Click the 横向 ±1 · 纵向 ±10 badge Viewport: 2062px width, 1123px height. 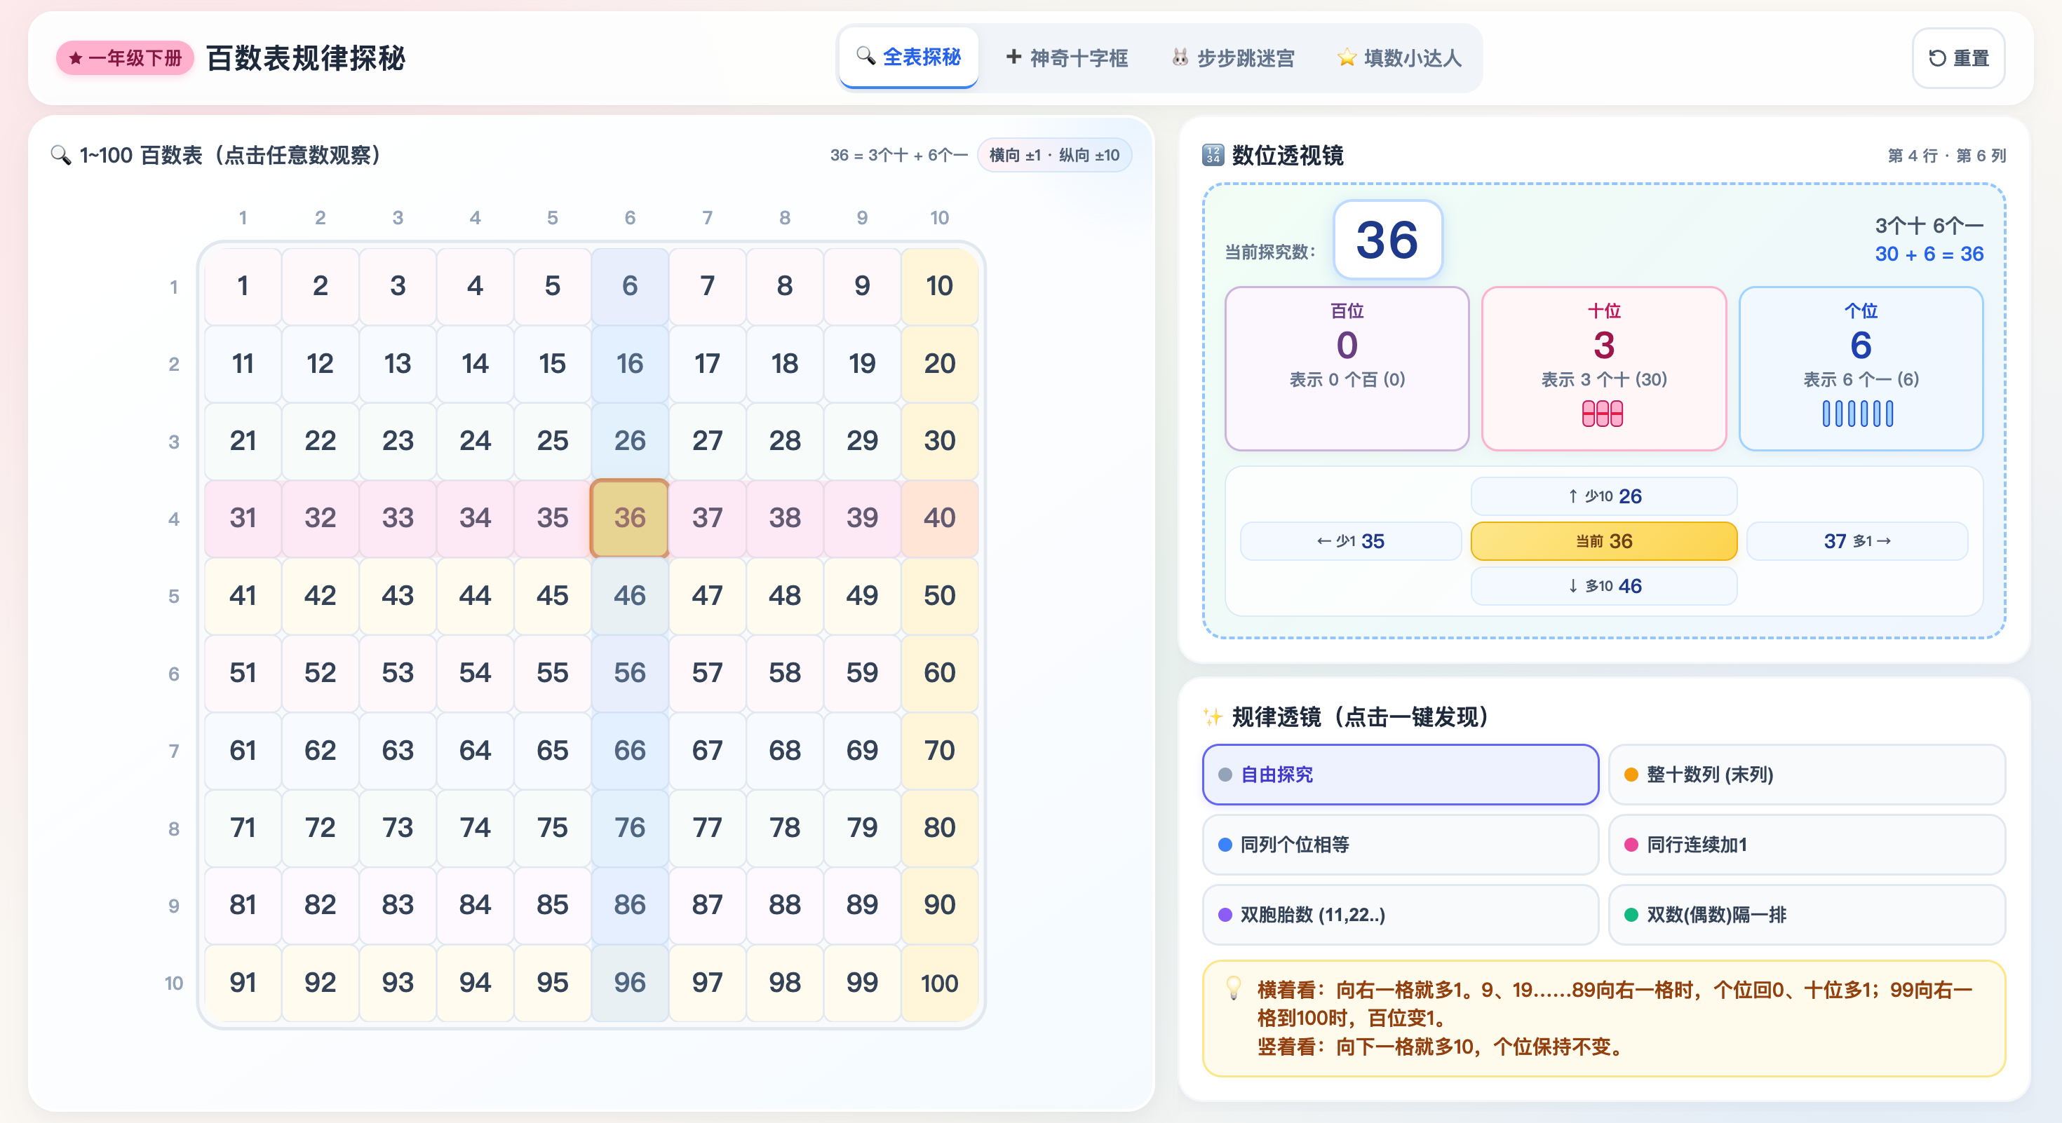click(1054, 155)
